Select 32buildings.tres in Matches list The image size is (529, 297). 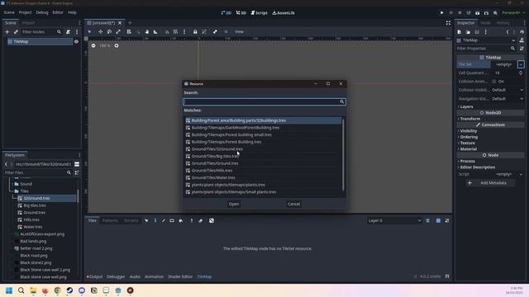pos(263,120)
